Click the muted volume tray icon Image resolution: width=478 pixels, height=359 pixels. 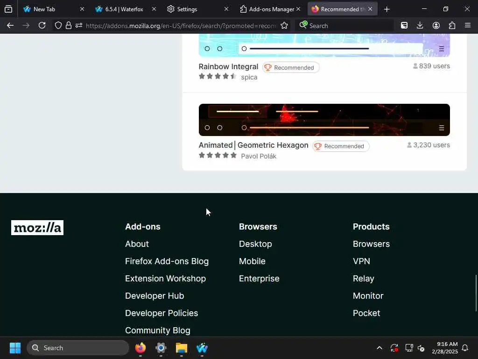(421, 348)
